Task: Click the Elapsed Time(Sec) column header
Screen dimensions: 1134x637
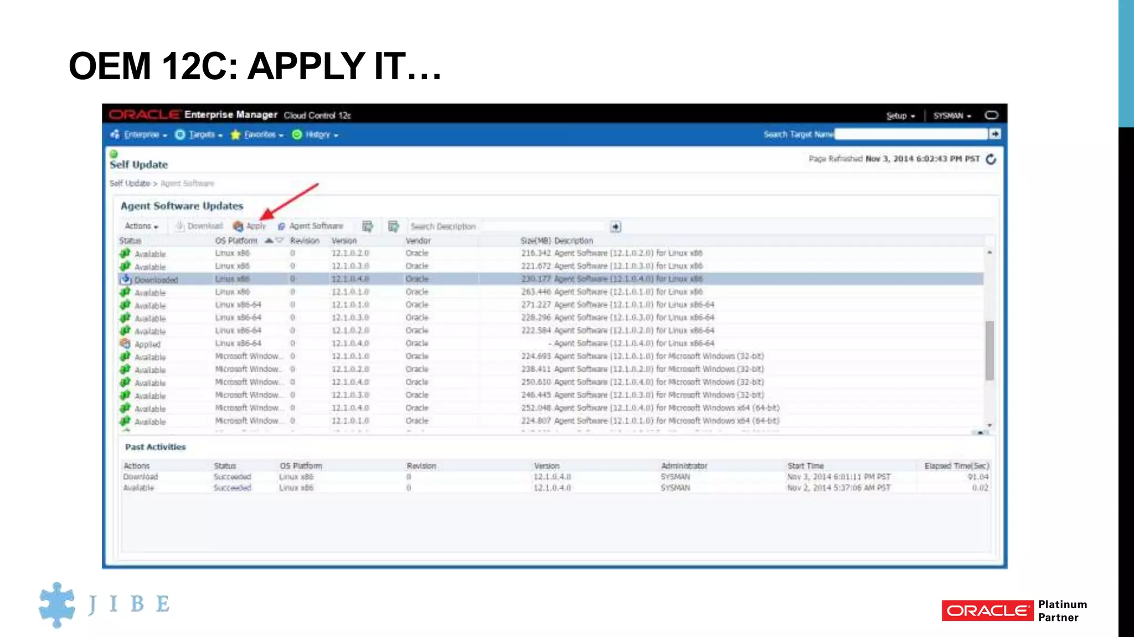Action: (x=956, y=466)
